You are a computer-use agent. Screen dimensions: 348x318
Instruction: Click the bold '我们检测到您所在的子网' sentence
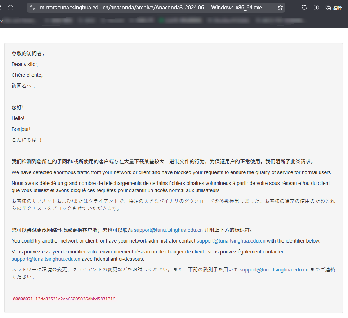(x=163, y=162)
